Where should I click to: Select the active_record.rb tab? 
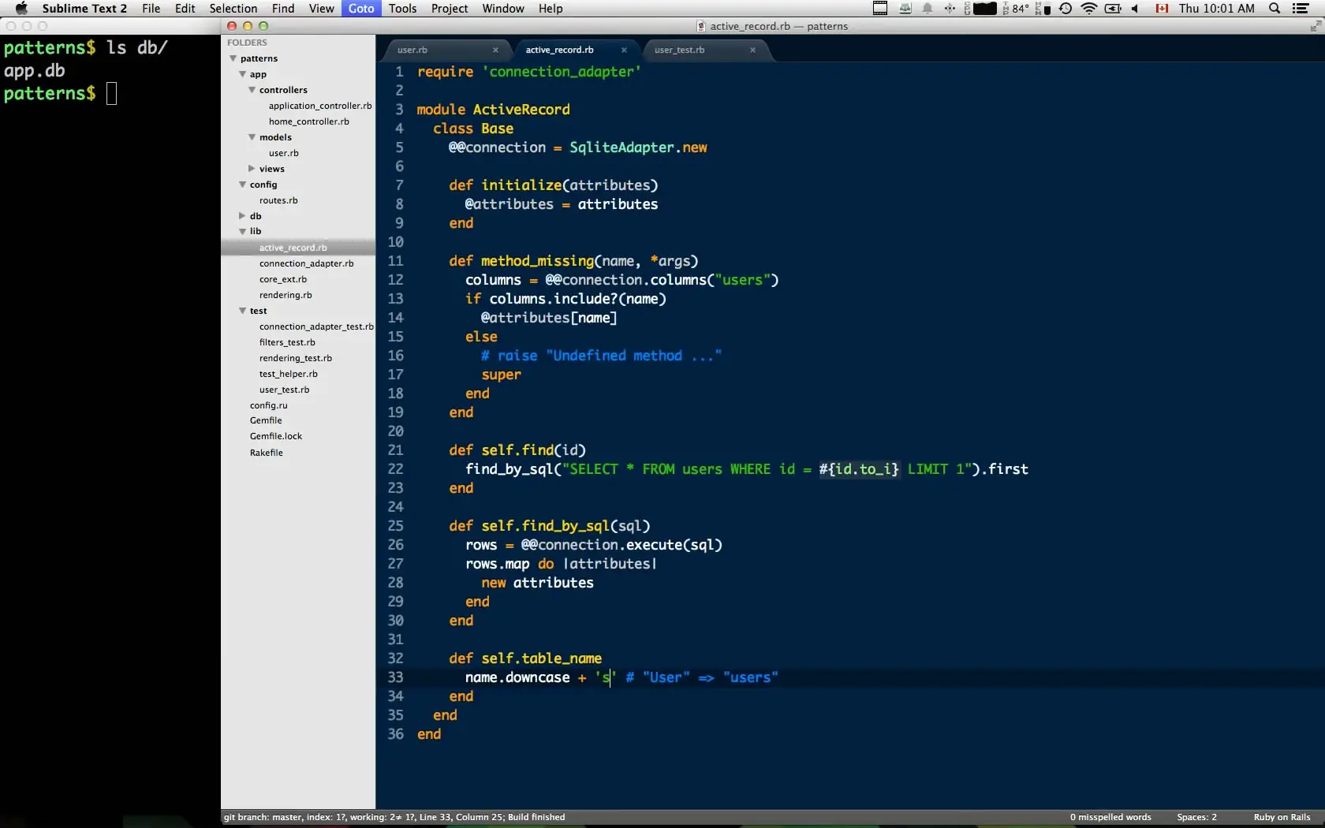559,50
